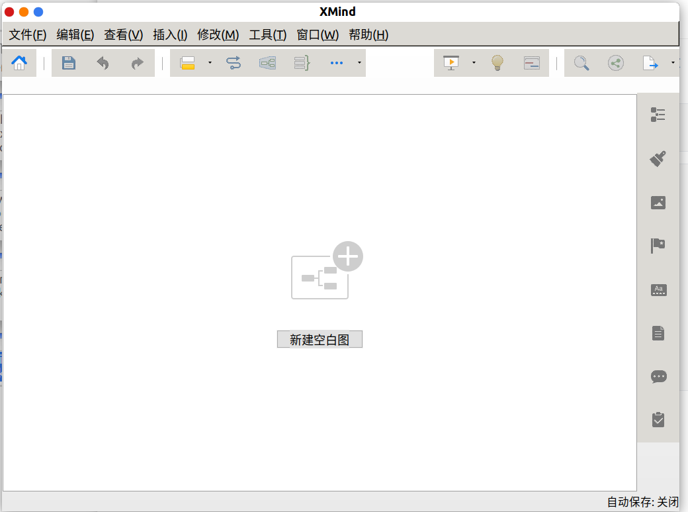
Task: Open the 文件(F) menu
Action: click(28, 34)
